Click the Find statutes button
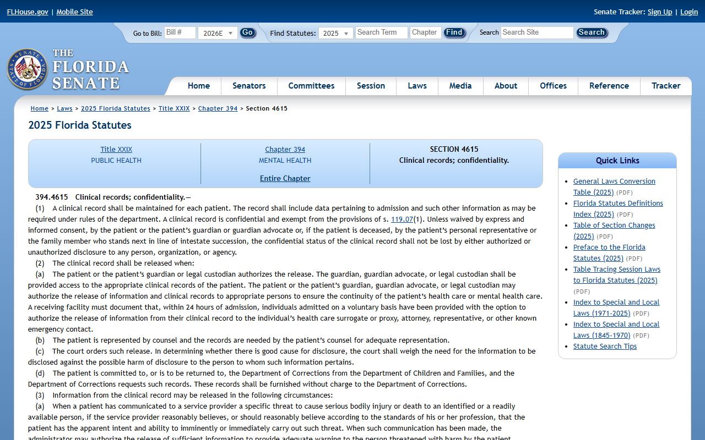Screen dimensions: 705x440 (x=454, y=32)
